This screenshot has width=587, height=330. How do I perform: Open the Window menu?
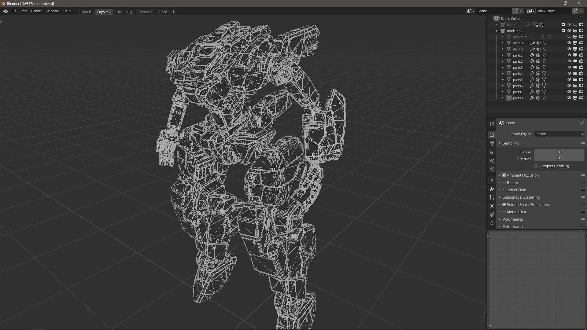tap(52, 11)
